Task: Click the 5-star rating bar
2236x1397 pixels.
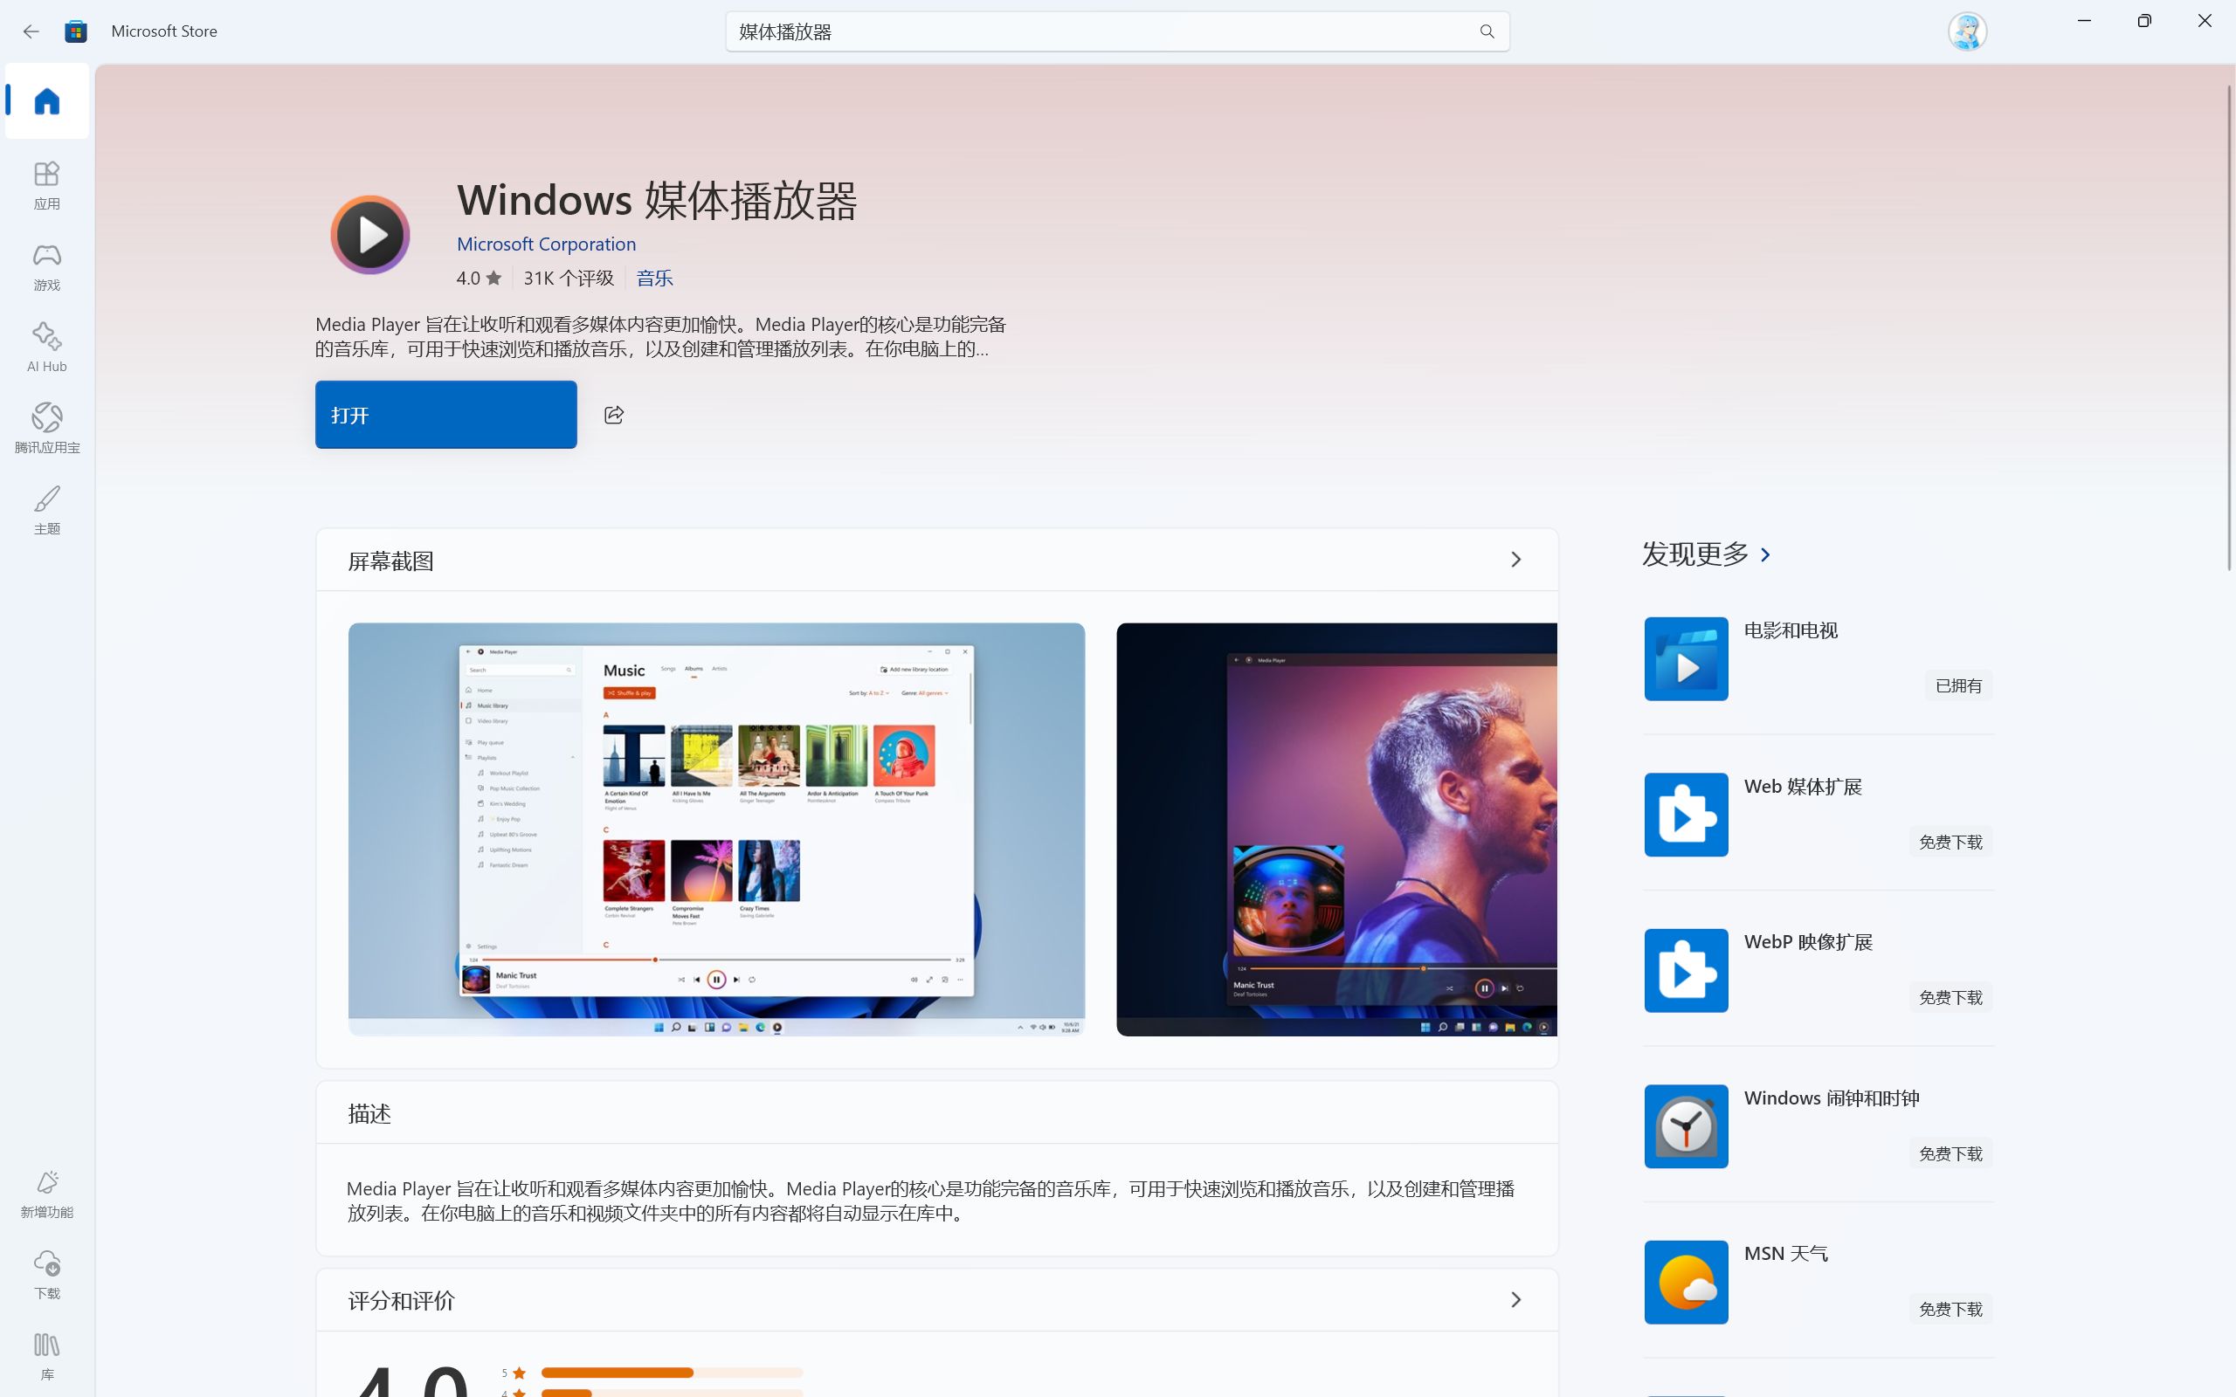Action: tap(672, 1373)
